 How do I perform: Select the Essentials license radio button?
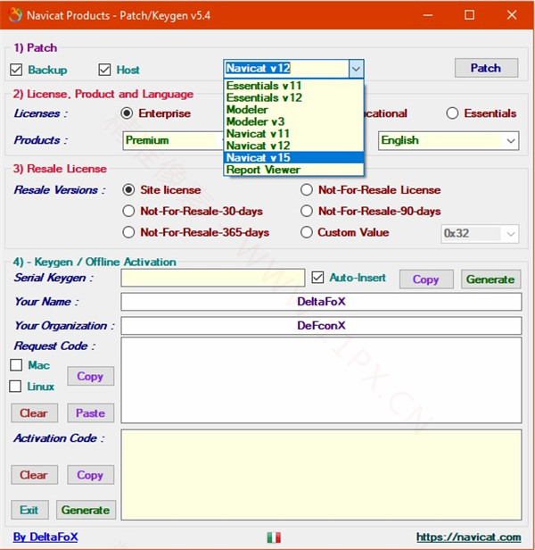tap(452, 113)
